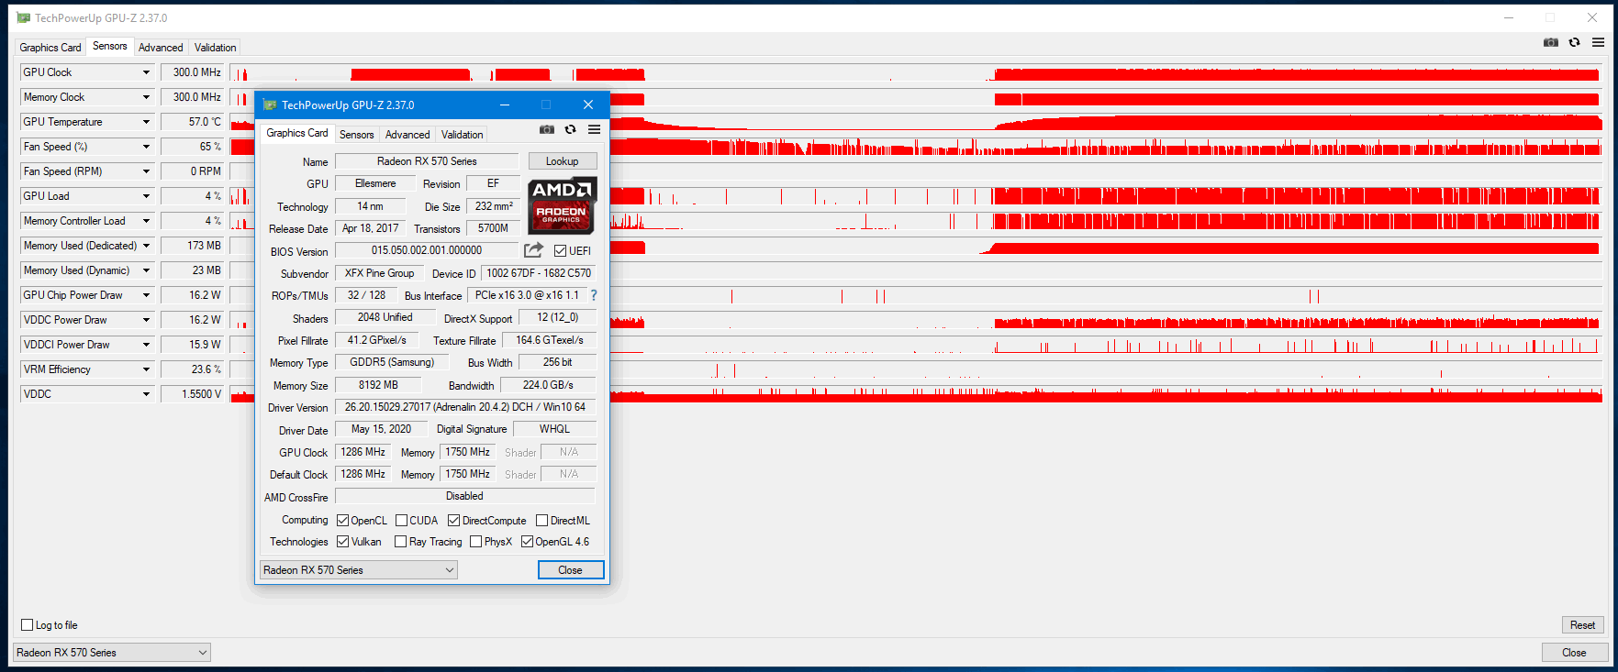The image size is (1618, 672).
Task: Open the VDDC voltage sensor dropdown
Action: click(146, 394)
